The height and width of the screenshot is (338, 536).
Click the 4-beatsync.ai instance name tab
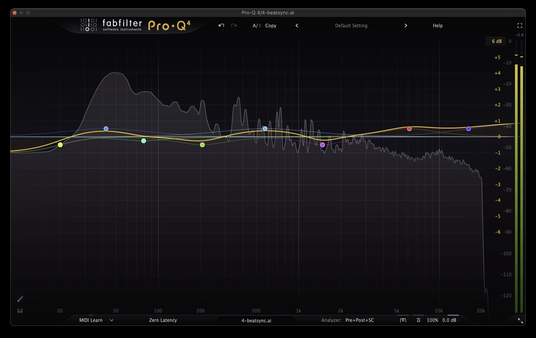[x=256, y=321]
